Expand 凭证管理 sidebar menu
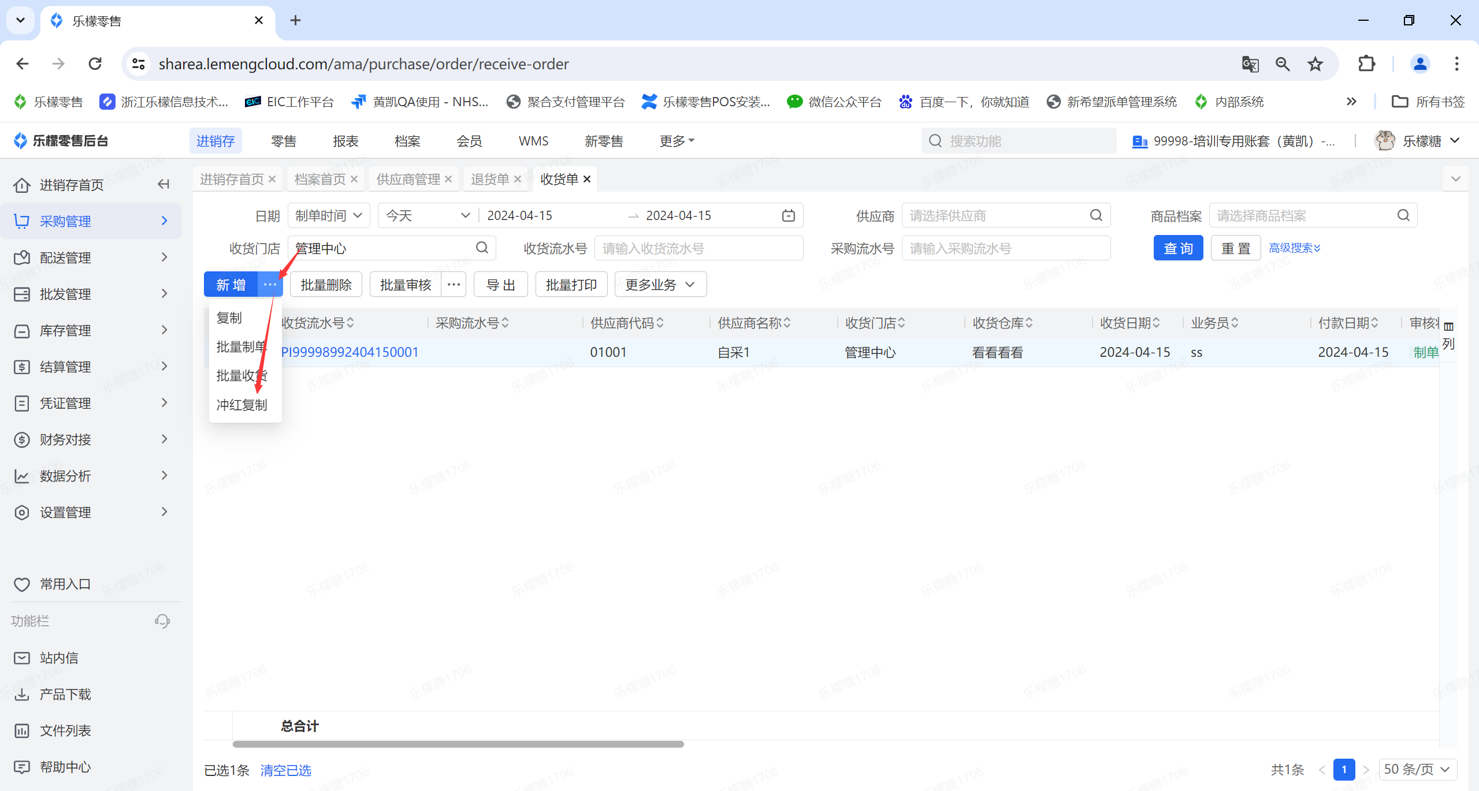The image size is (1479, 791). tap(91, 403)
